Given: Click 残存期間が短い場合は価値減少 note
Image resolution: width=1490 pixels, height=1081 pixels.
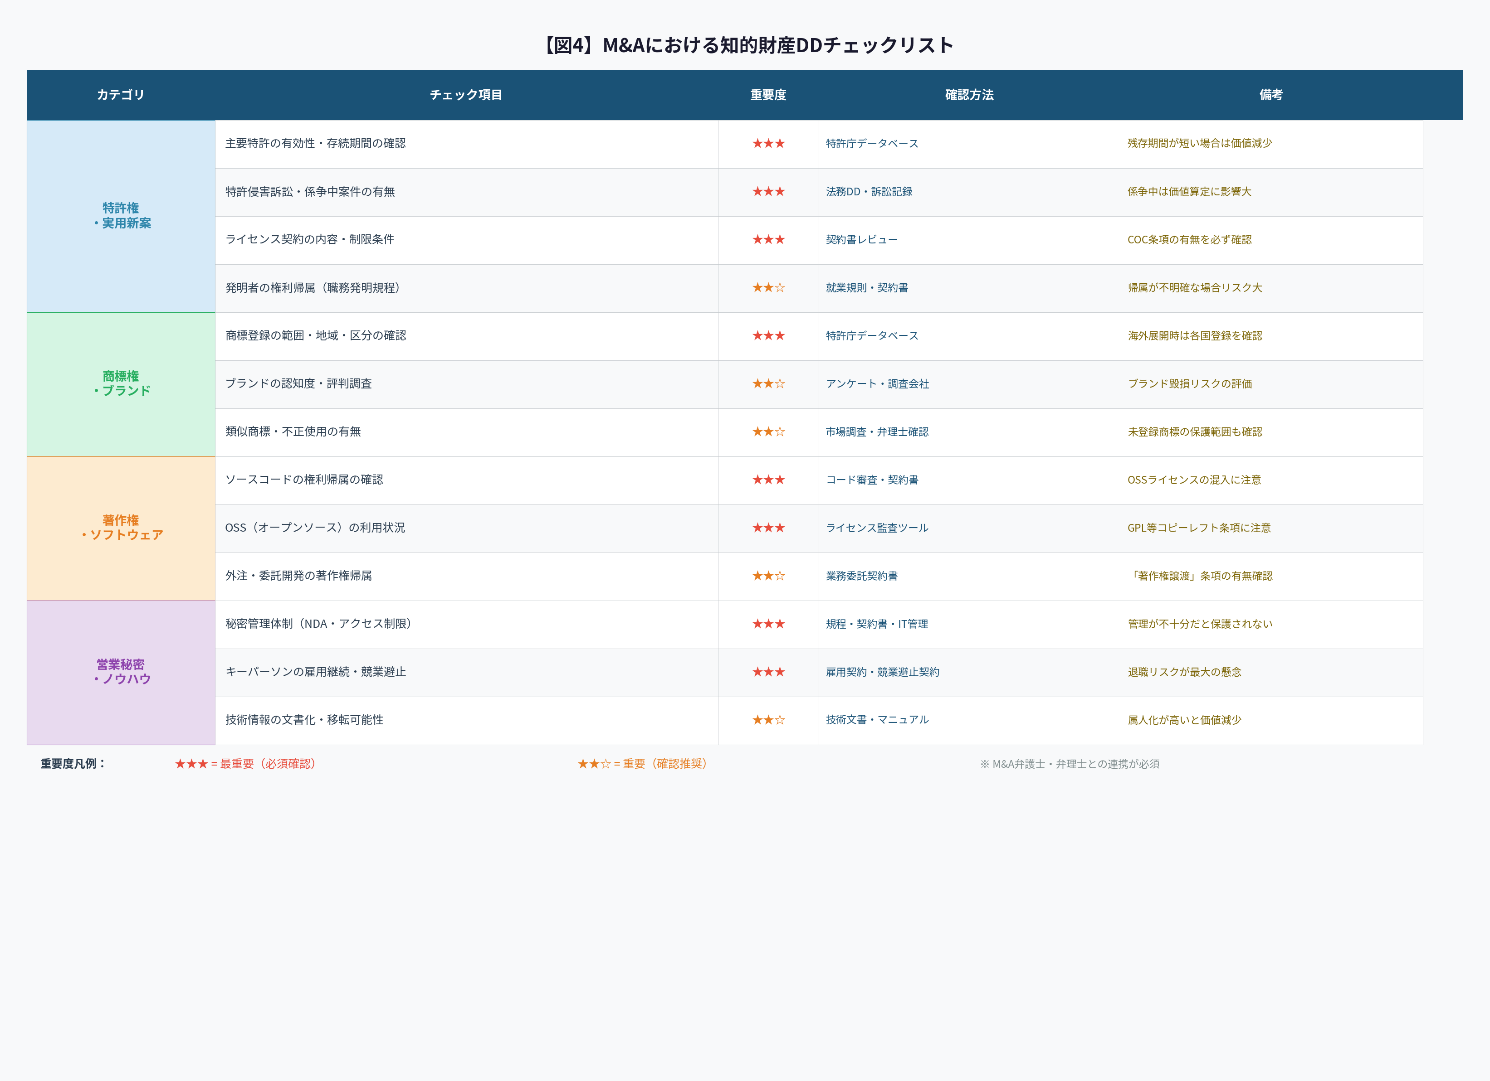Looking at the screenshot, I should point(1200,143).
